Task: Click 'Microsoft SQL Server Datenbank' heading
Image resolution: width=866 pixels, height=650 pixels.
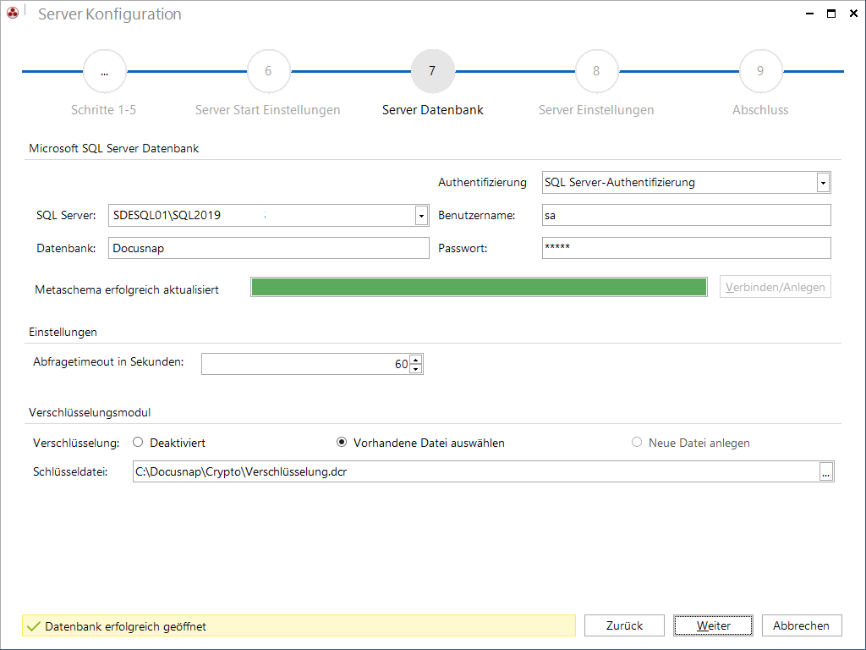Action: coord(114,148)
